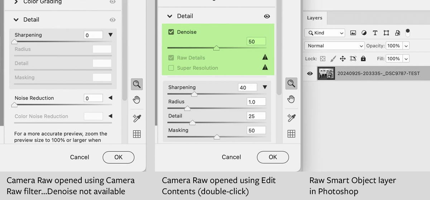Click Cancel in left Camera Raw dialog
This screenshot has width=430, height=200.
[80, 157]
